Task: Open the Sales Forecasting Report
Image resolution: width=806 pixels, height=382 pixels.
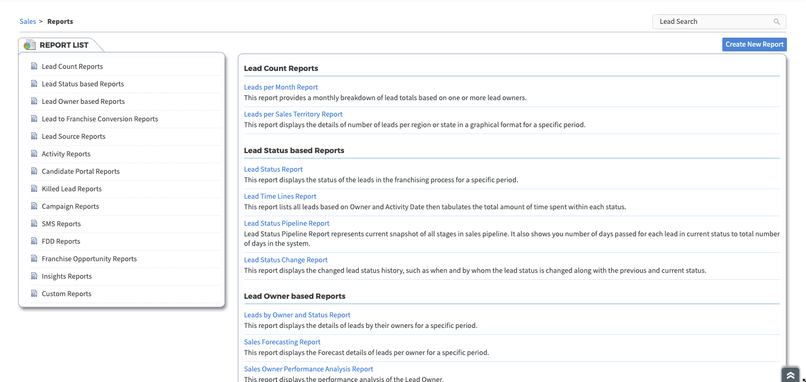Action: click(282, 342)
